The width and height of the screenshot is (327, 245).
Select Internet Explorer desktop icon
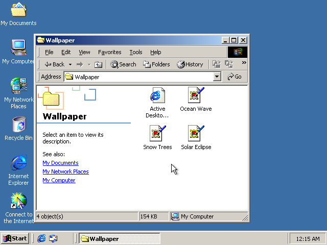pos(18,170)
